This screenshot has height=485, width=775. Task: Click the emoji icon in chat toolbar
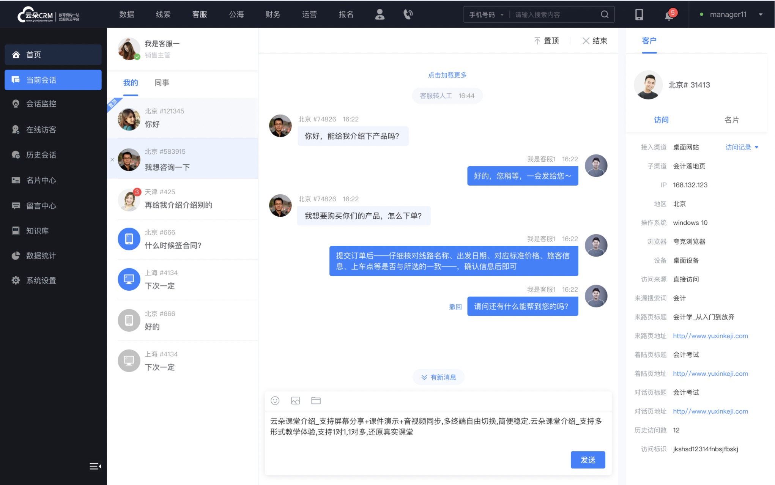[275, 401]
